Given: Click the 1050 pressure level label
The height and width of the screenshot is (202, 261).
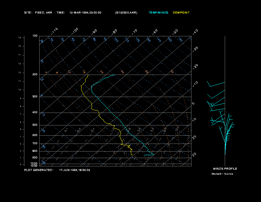Looking at the screenshot, I should click(34, 166).
